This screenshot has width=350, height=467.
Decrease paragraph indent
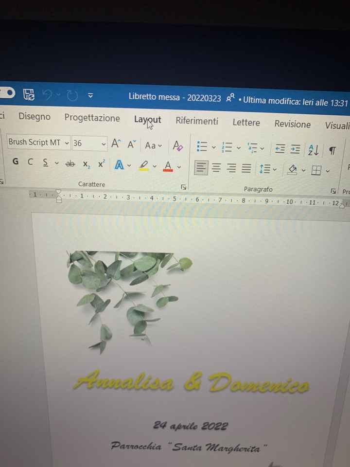(x=280, y=149)
